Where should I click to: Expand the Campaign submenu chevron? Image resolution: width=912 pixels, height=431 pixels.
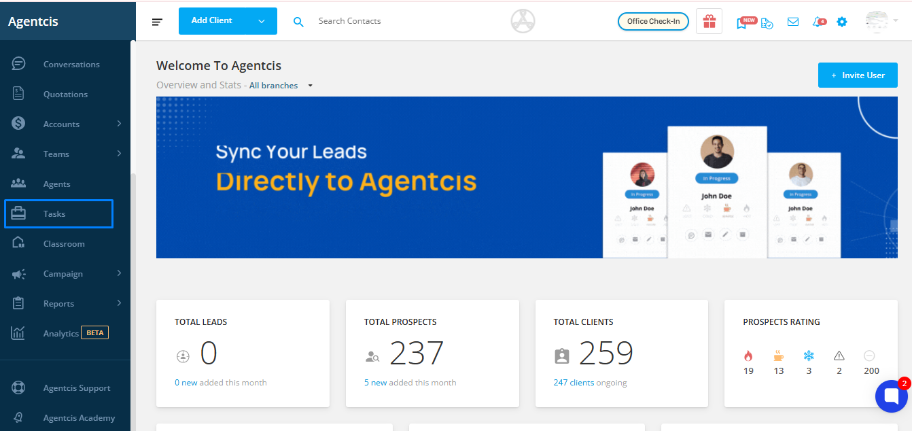119,273
